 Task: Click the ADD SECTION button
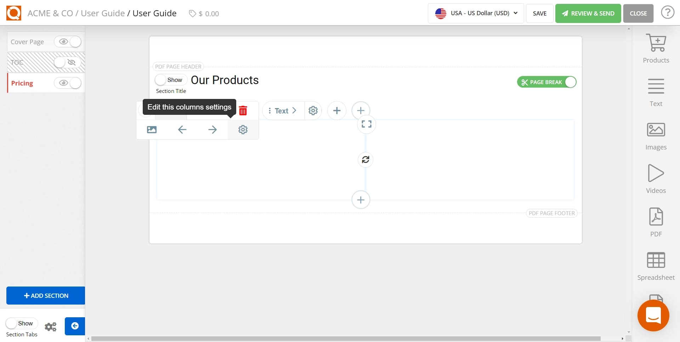45,295
